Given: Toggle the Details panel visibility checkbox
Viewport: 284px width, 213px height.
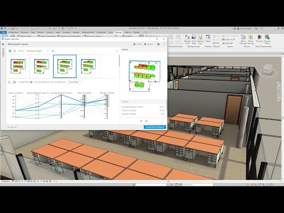Looking at the screenshot, I should (145, 44).
